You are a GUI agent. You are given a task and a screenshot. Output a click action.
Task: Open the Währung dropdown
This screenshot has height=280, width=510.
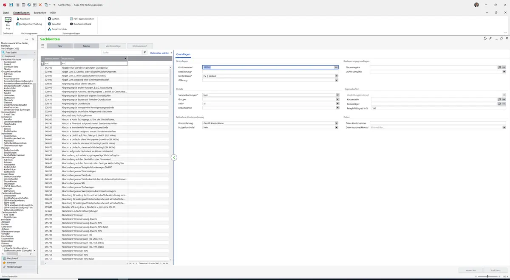[x=337, y=80]
